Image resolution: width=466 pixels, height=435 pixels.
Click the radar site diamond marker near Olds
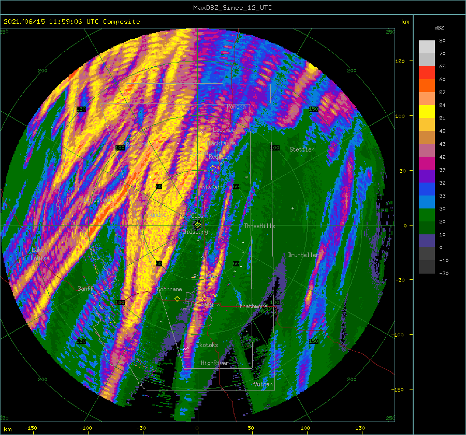tap(198, 225)
